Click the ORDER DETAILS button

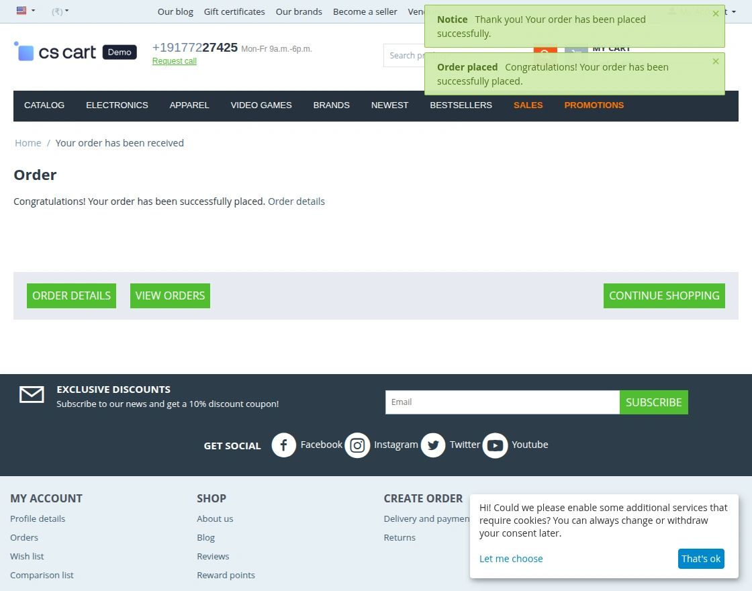[x=71, y=295]
